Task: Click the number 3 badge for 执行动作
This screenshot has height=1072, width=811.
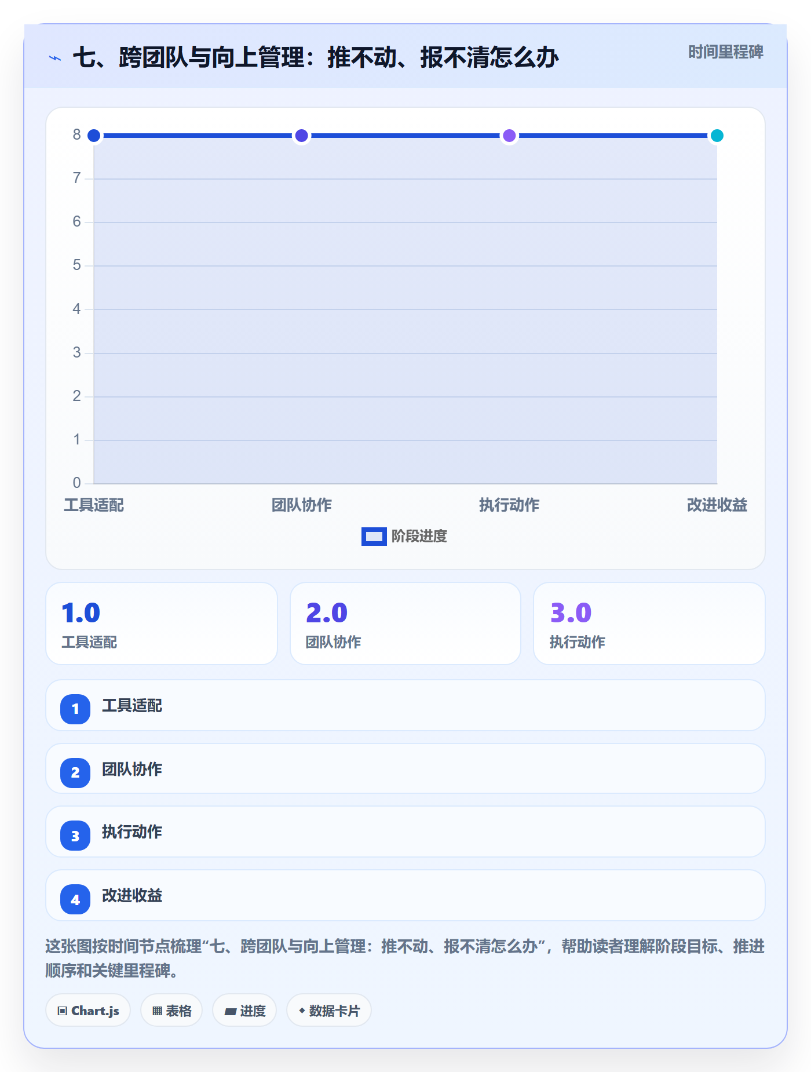Action: [75, 836]
